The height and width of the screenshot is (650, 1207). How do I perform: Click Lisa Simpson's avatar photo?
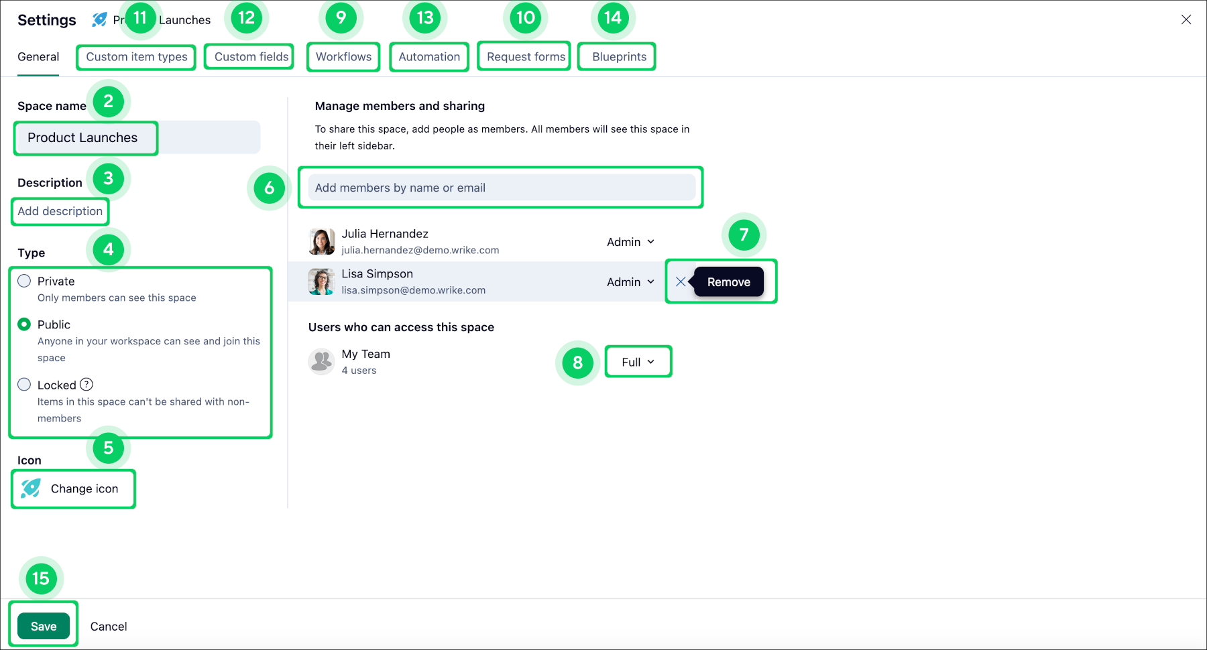[x=321, y=281]
